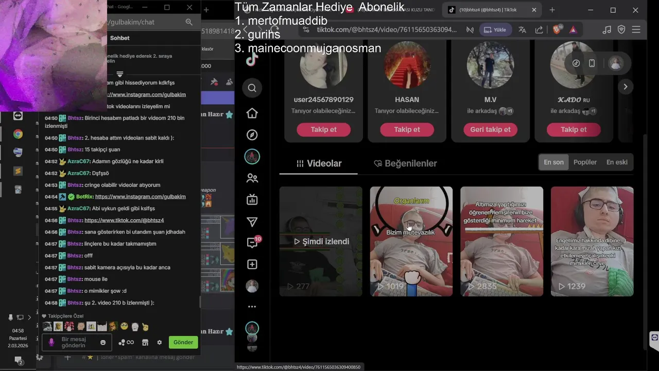The height and width of the screenshot is (371, 659).
Task: Open the Activity inbox with 10 badge
Action: (x=253, y=242)
